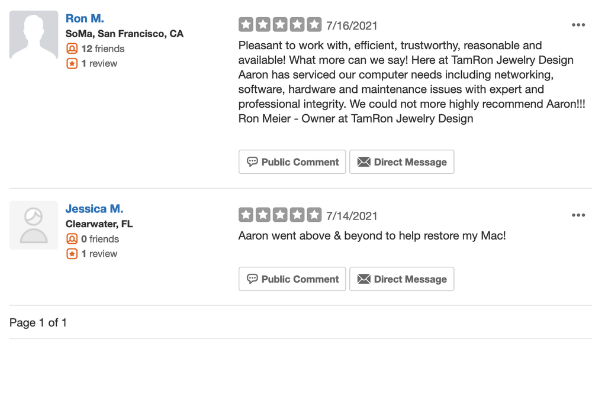Click envelope icon in Jessica's Direct Message button
The image size is (592, 407).
coord(364,279)
